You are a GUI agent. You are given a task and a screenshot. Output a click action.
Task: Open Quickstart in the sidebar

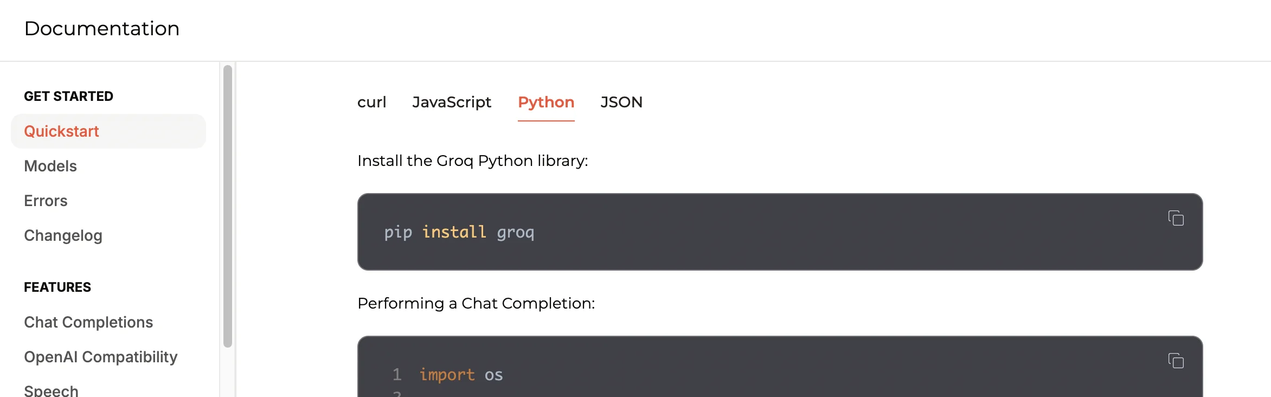(62, 131)
